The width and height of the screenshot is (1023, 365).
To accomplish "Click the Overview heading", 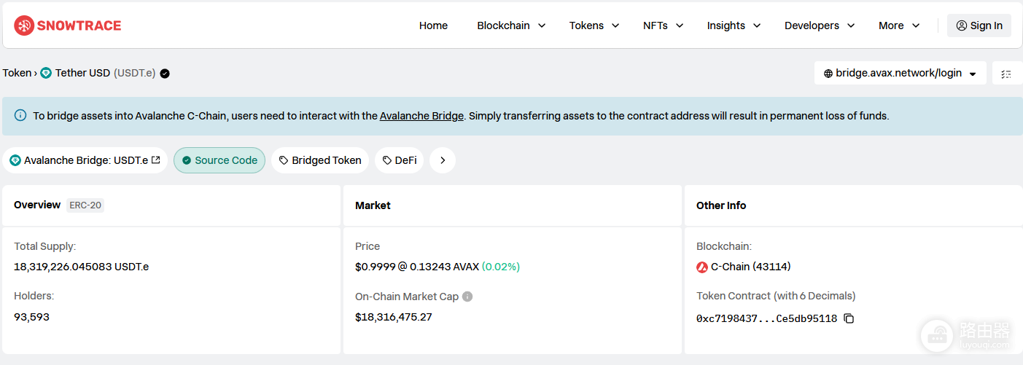I will [x=37, y=205].
